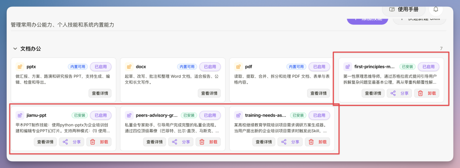Click the peers-advisory skill icon

[129, 115]
